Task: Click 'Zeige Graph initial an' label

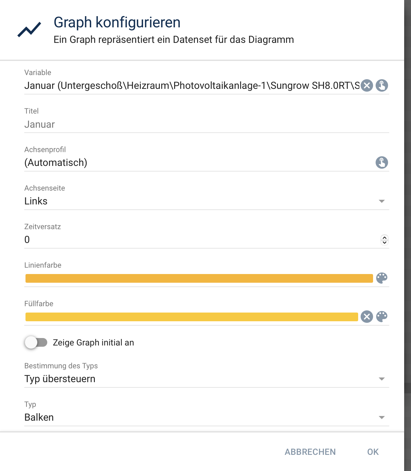Action: click(x=93, y=342)
